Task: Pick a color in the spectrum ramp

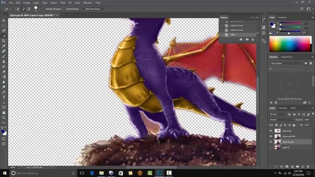Action: click(x=290, y=44)
